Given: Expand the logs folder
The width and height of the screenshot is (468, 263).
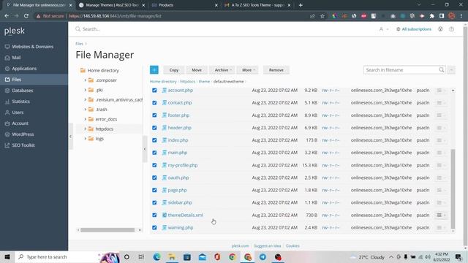Looking at the screenshot, I should point(85,139).
